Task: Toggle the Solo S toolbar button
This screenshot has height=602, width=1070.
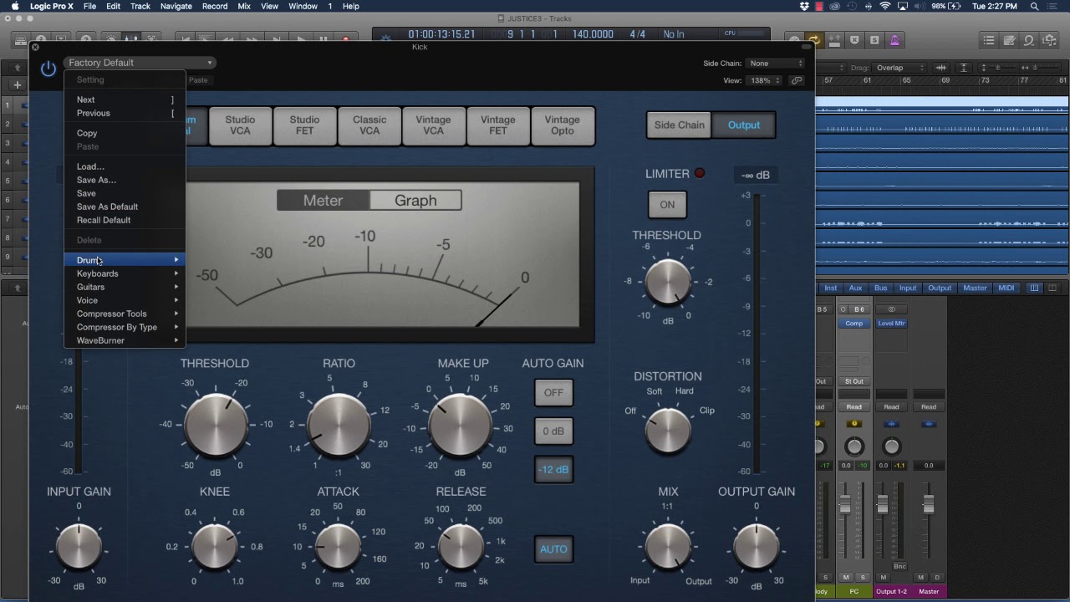Action: (874, 39)
